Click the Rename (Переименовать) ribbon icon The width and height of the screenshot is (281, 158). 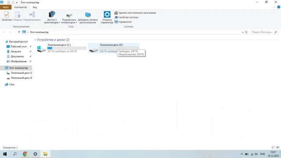coord(32,16)
